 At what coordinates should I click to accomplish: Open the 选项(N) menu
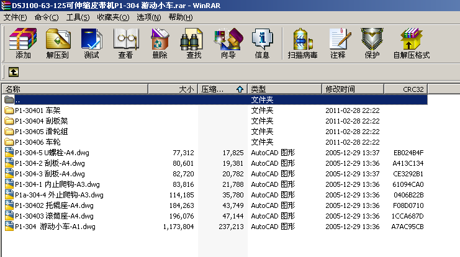(149, 17)
